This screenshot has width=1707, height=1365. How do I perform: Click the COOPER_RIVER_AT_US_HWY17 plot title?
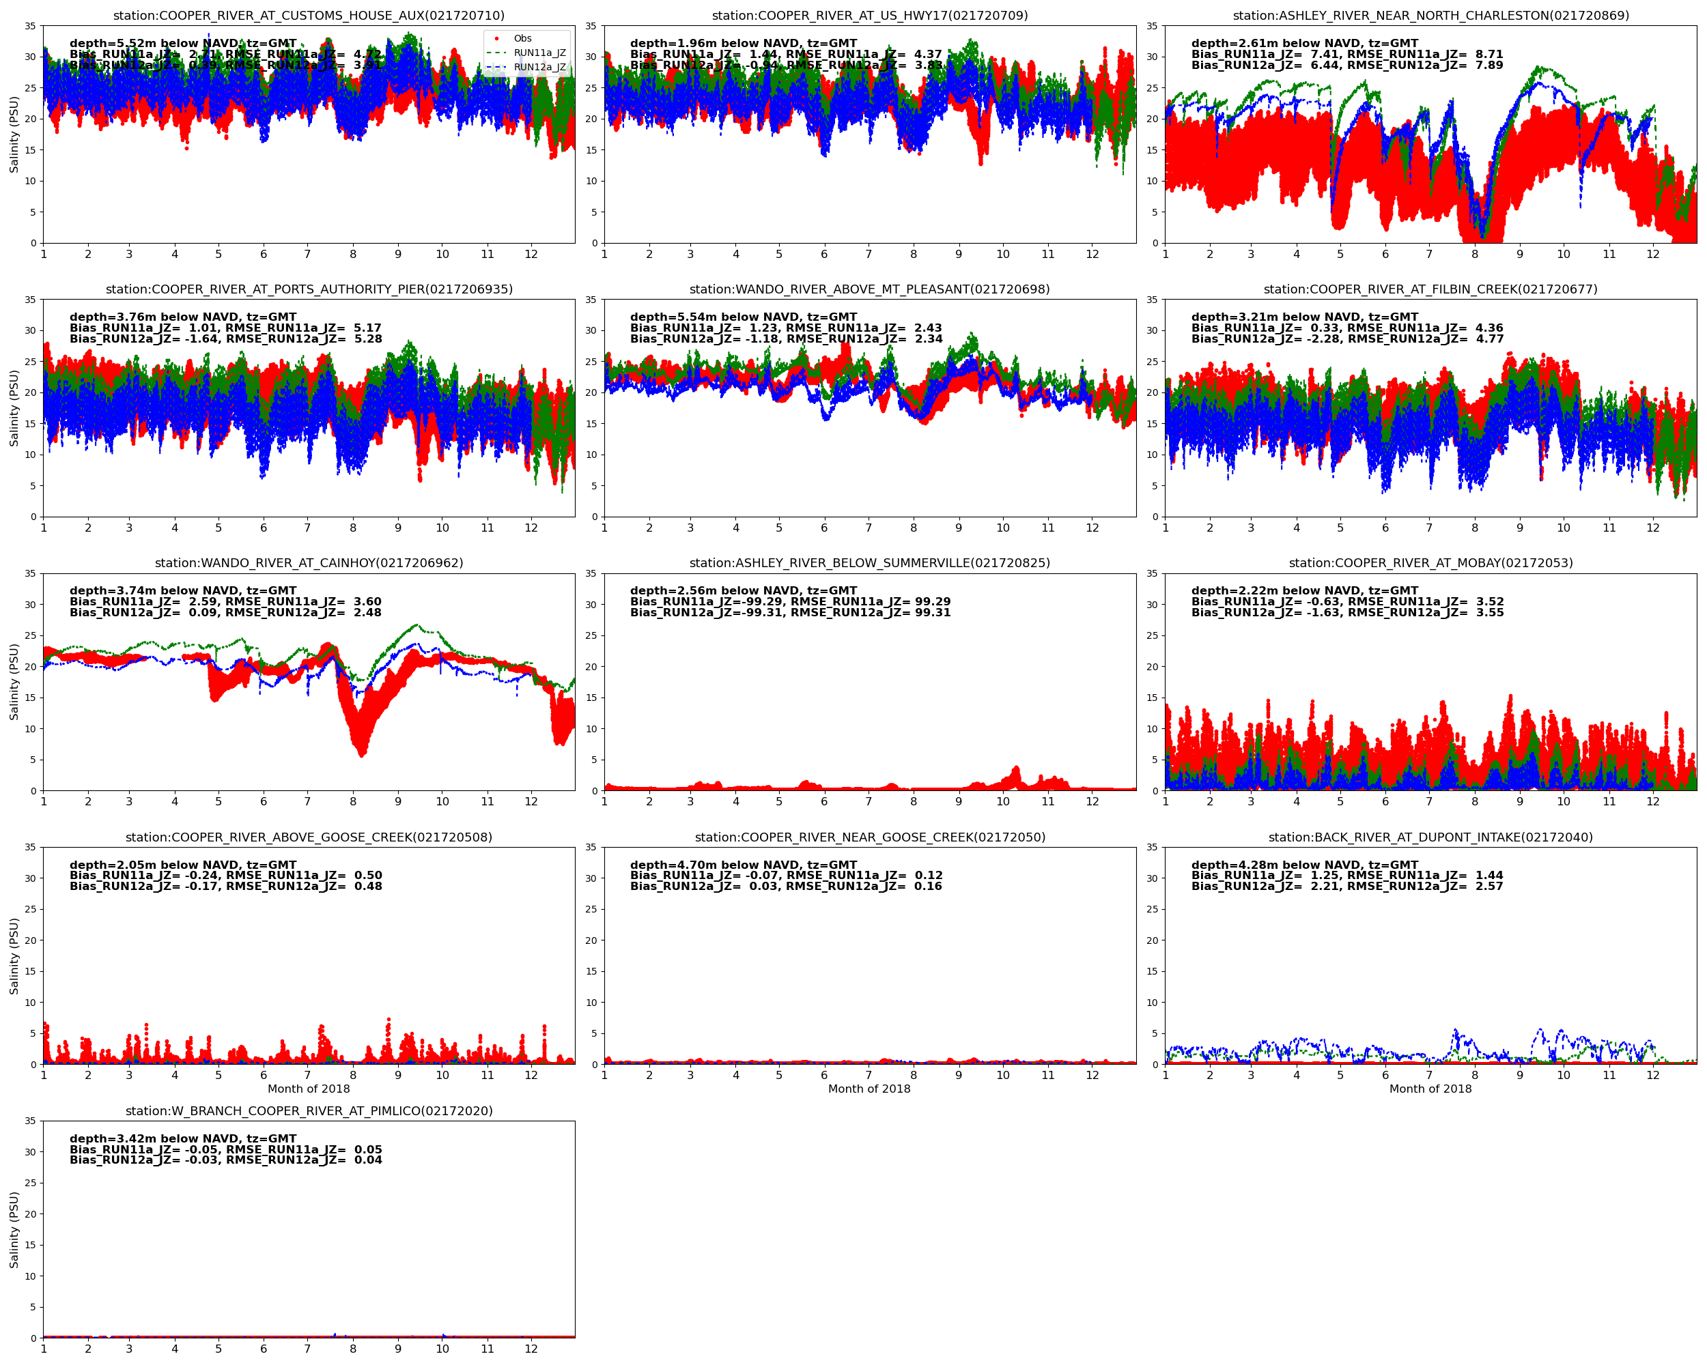tap(869, 16)
